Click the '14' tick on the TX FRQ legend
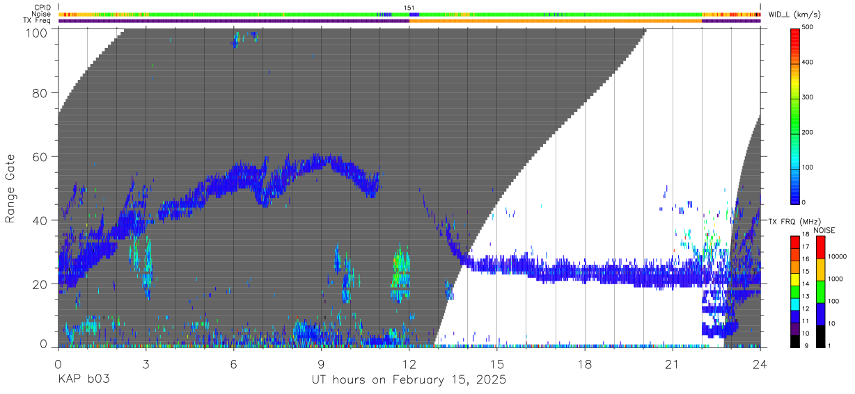 [x=806, y=284]
